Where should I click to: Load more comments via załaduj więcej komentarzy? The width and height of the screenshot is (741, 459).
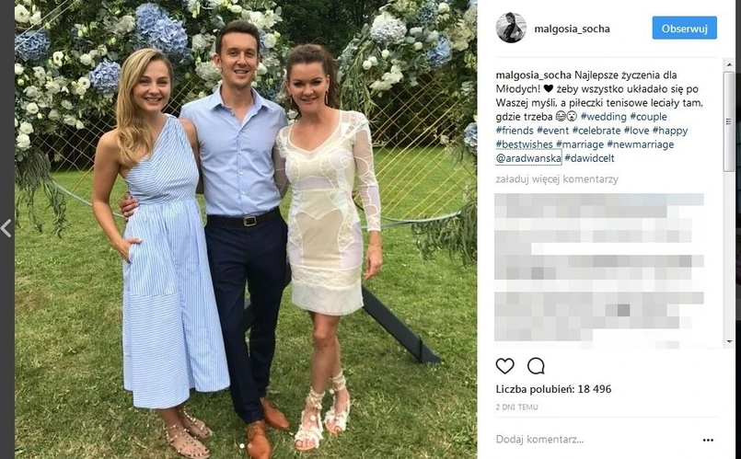pyautogui.click(x=557, y=179)
